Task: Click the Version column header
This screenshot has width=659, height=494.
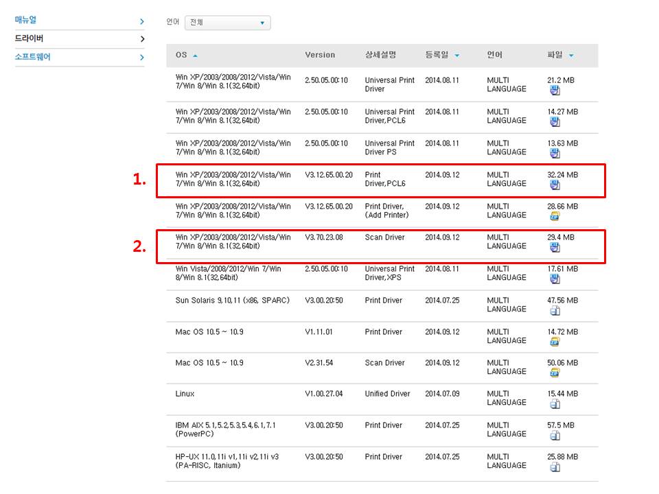Action: [320, 55]
